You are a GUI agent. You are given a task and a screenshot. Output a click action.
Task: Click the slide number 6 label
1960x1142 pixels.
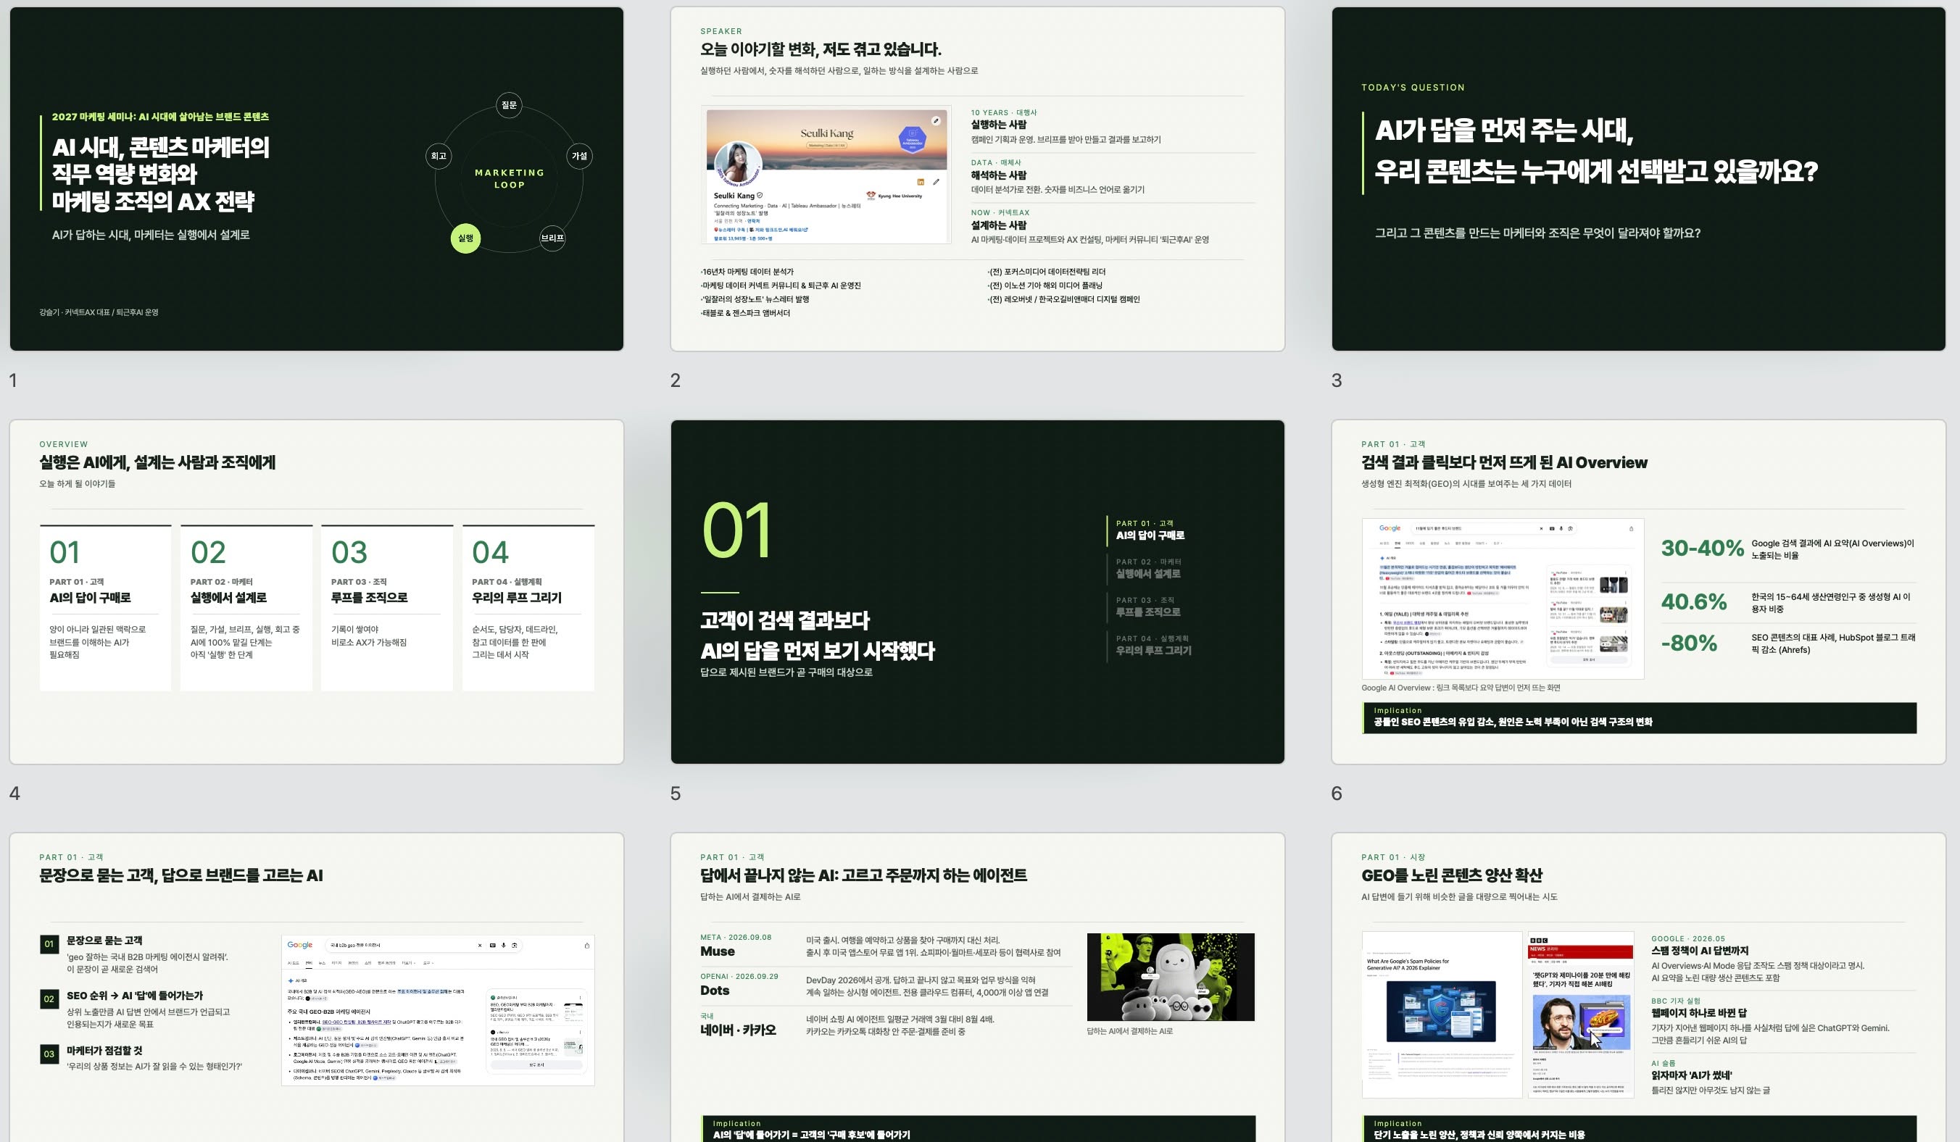1337,793
